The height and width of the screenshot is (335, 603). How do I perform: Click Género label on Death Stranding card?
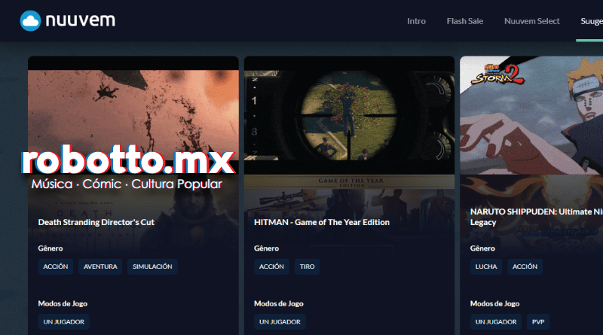click(x=51, y=248)
